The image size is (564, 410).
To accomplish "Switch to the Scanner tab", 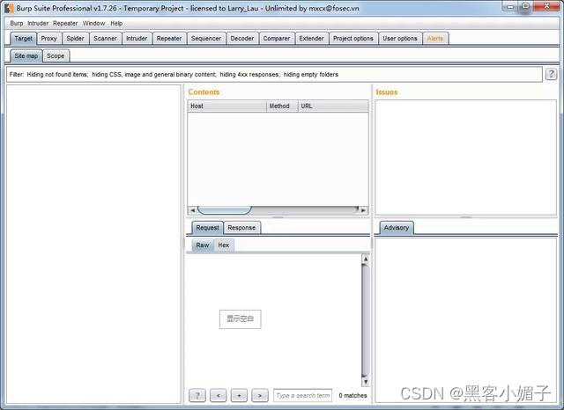I will pos(105,39).
